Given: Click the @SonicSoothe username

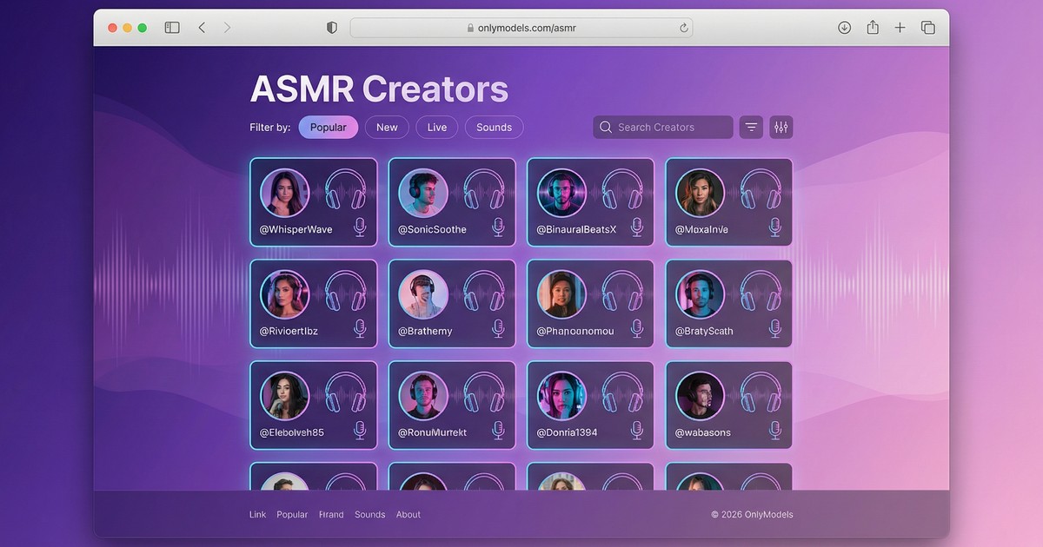Looking at the screenshot, I should point(432,229).
